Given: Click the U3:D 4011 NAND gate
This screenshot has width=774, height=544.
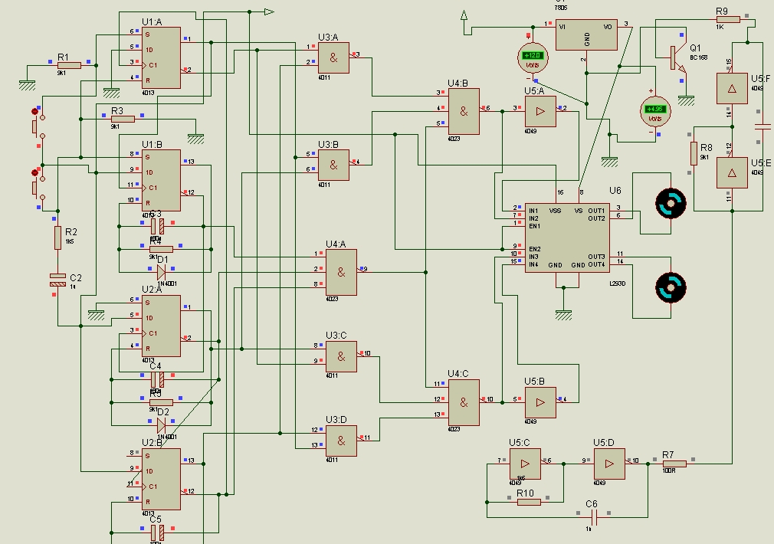Looking at the screenshot, I should [x=341, y=441].
